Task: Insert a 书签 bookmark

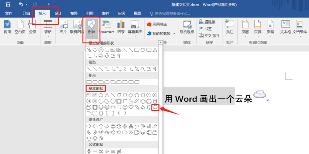Action: [205, 29]
